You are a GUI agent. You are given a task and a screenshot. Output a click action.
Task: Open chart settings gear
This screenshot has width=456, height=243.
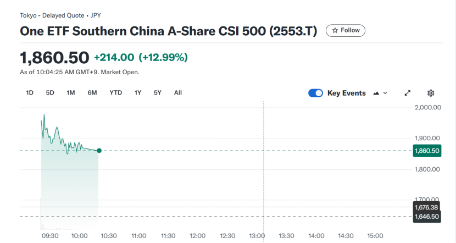click(431, 93)
